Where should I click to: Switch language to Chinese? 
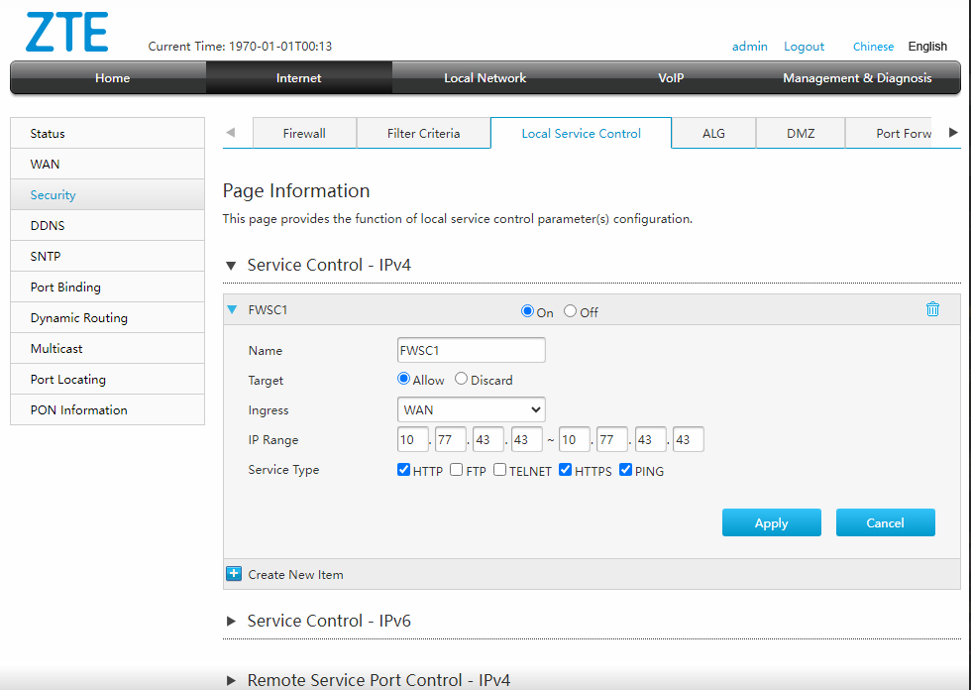click(873, 47)
